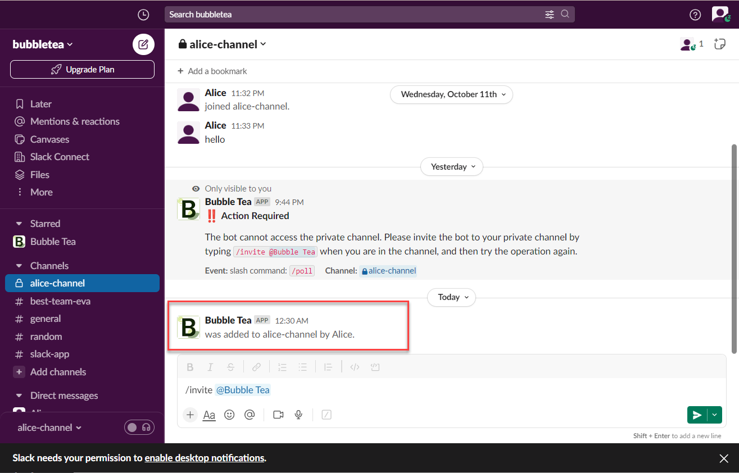The height and width of the screenshot is (473, 739).
Task: Open send options dropdown arrow
Action: click(x=715, y=415)
